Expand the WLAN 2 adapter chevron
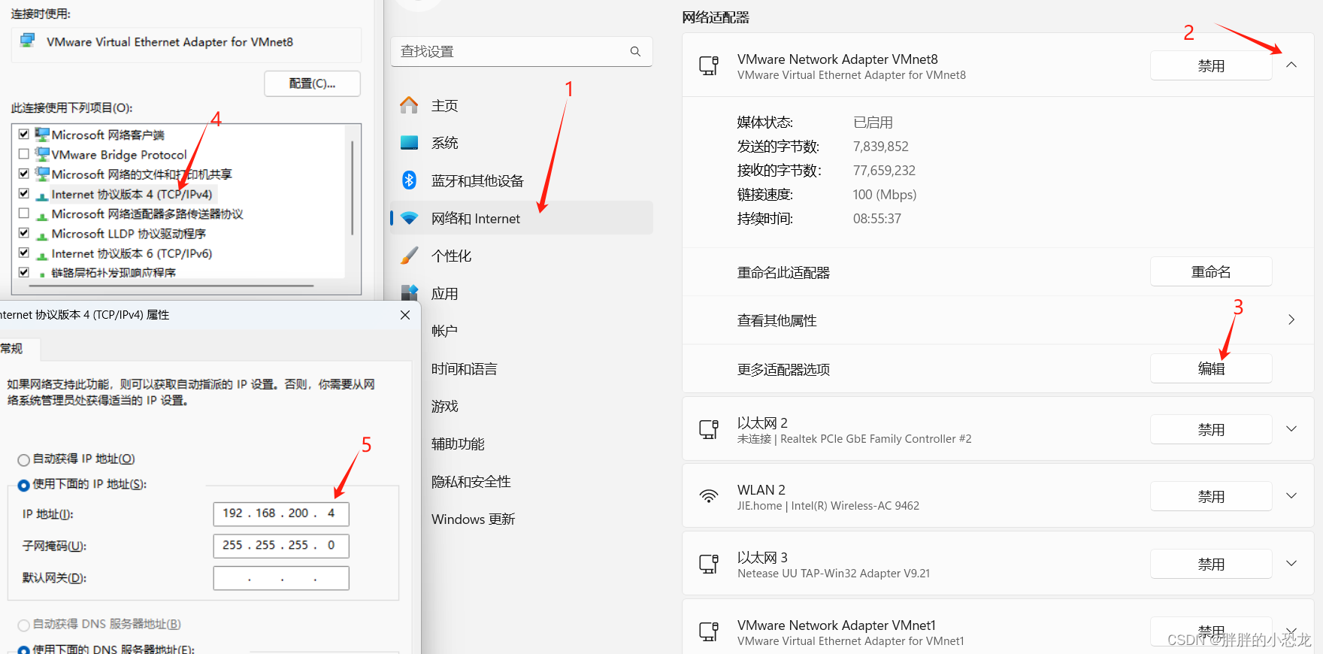Screen dimensions: 1323x654 [1291, 495]
